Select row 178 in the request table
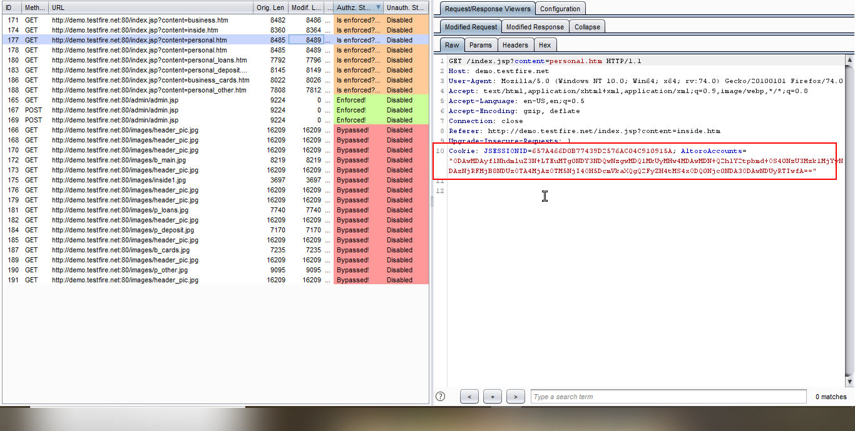Image resolution: width=855 pixels, height=431 pixels. point(215,50)
